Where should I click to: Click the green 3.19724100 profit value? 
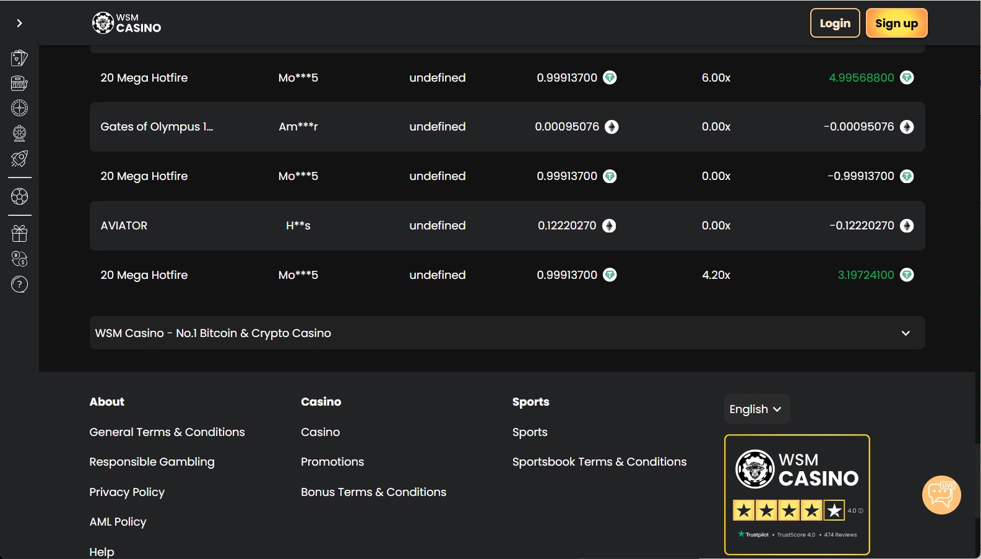coord(866,275)
